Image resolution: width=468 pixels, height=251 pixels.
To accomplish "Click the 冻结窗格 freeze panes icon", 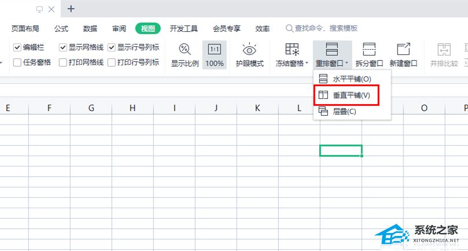I will [292, 49].
